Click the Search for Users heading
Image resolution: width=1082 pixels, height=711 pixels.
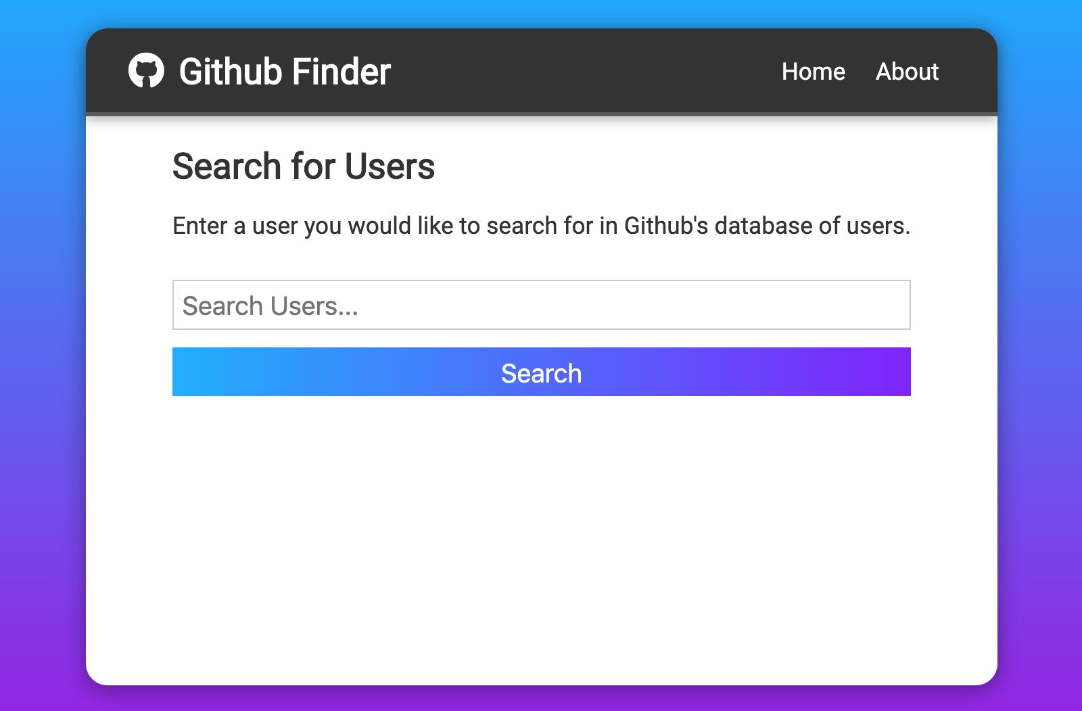click(x=304, y=166)
